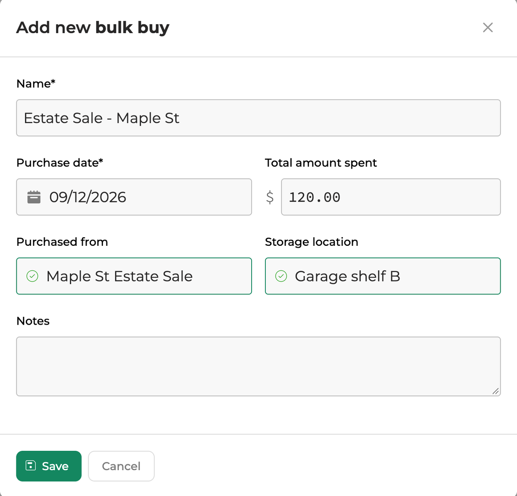Open the Storage location combo box

(x=383, y=276)
